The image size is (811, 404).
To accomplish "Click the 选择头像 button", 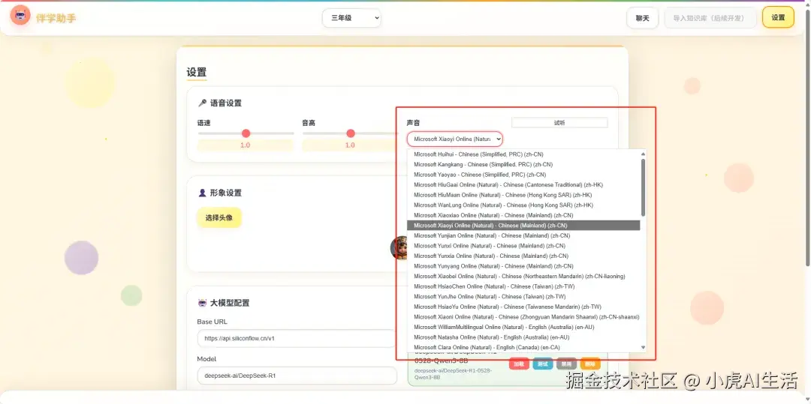I will (219, 217).
